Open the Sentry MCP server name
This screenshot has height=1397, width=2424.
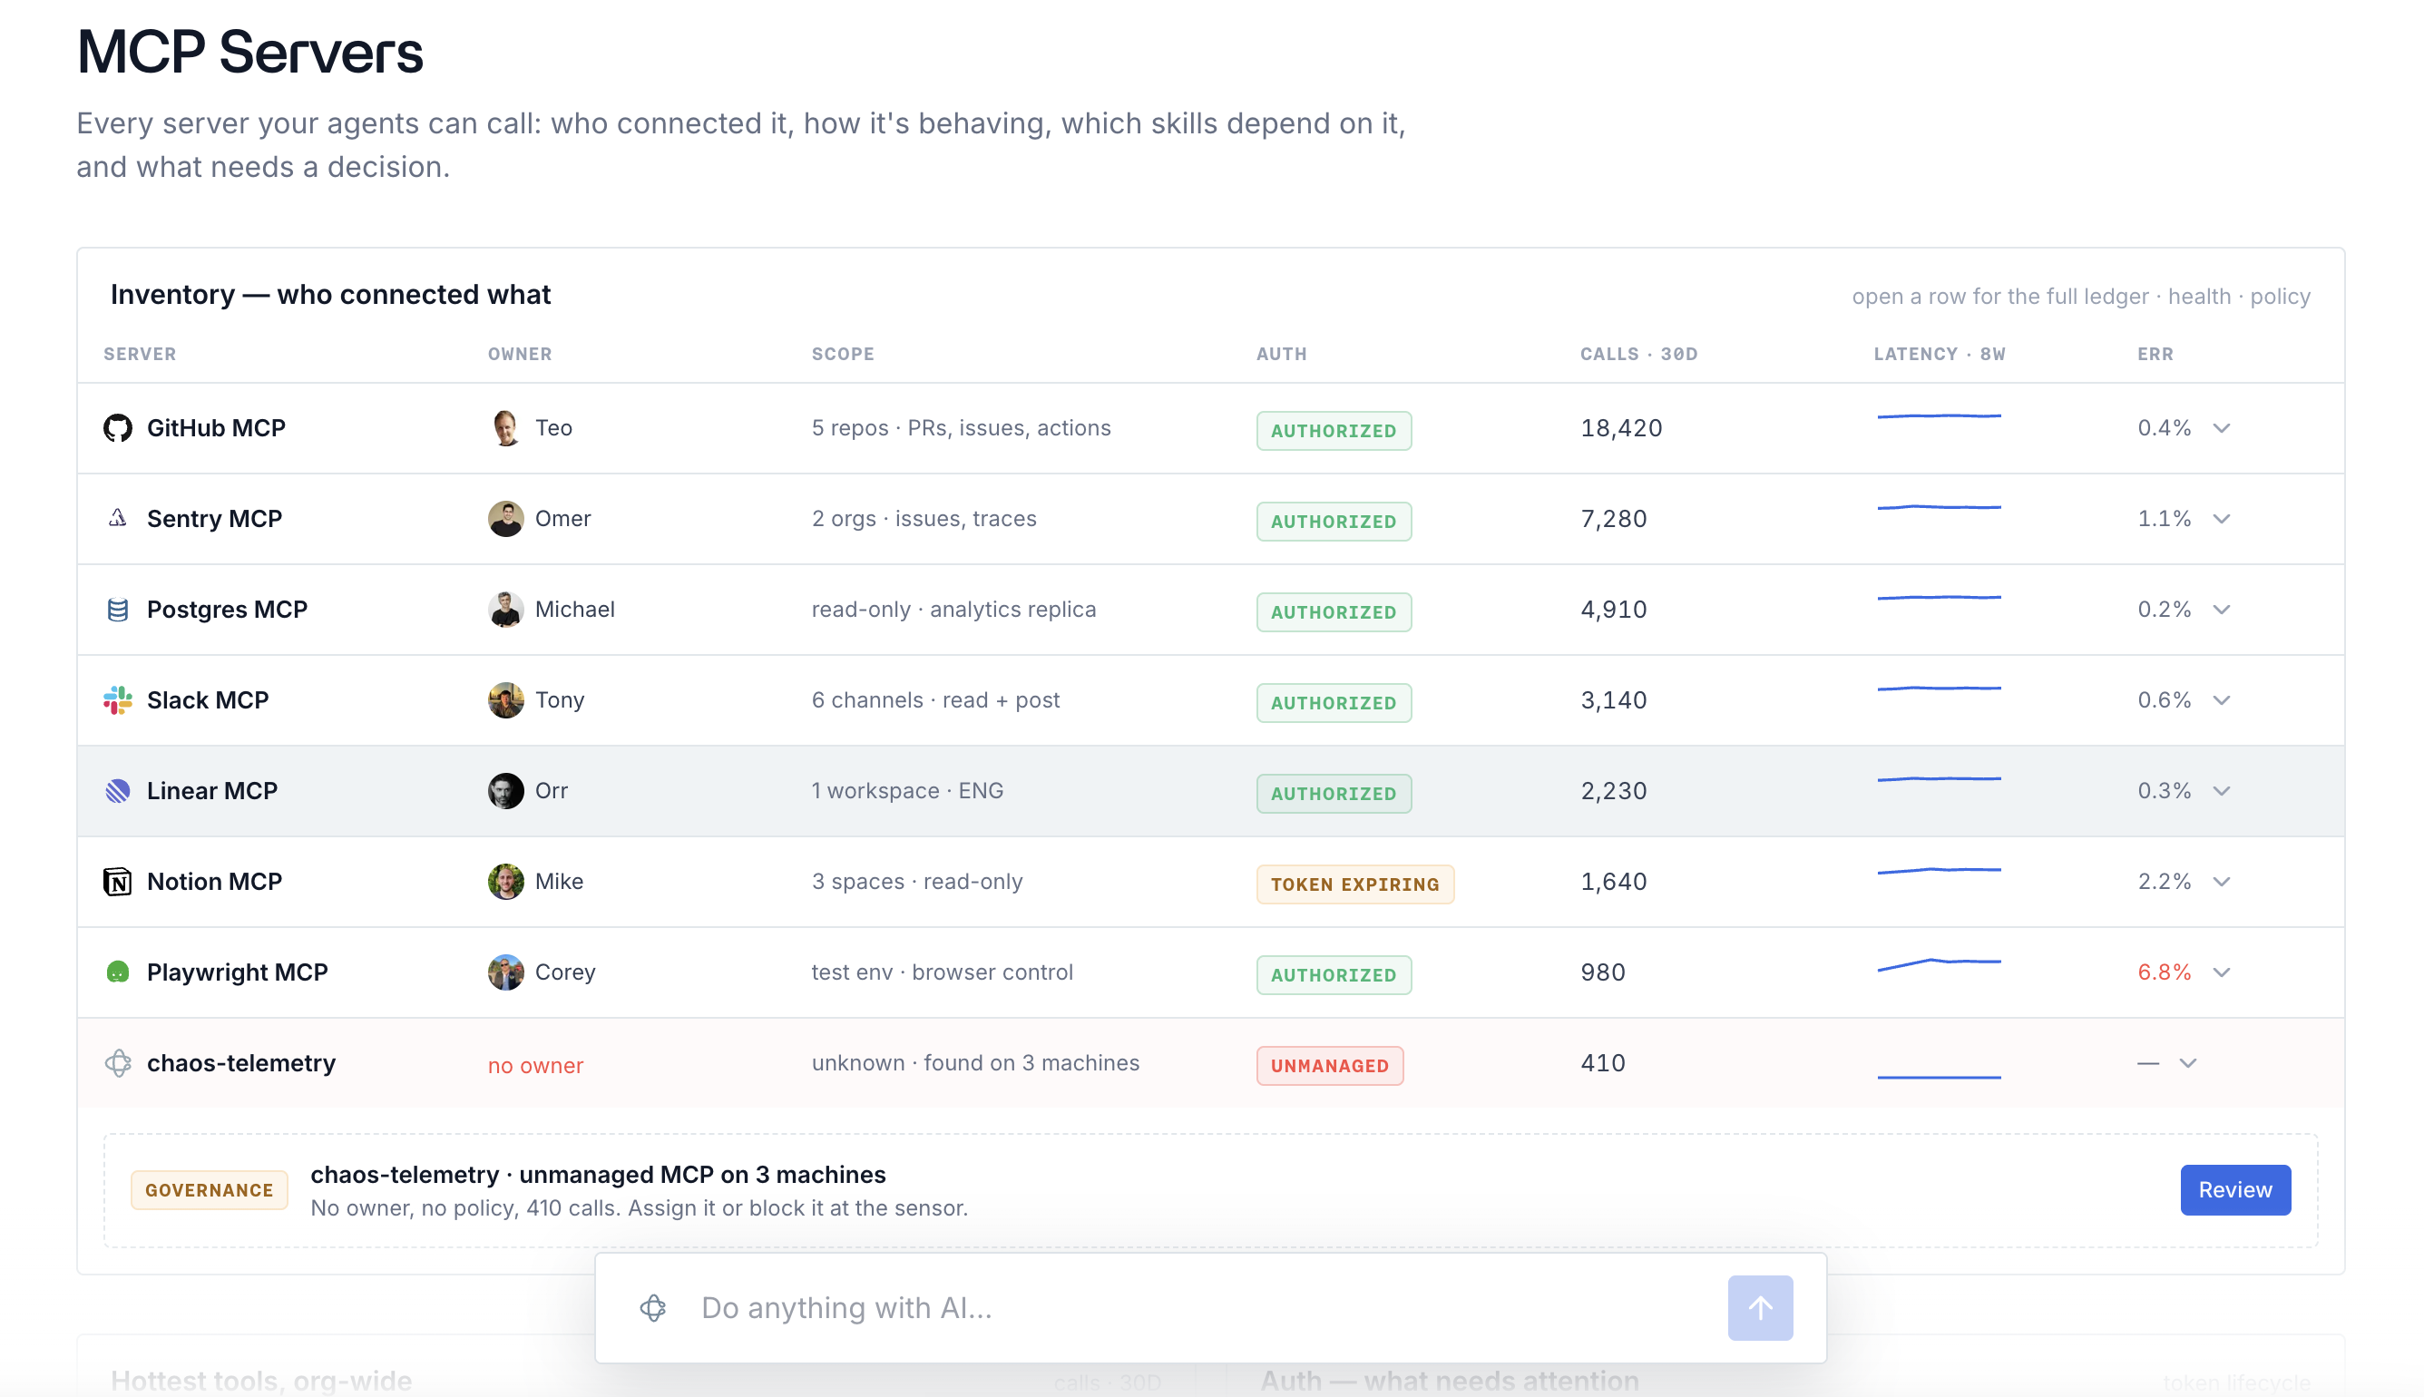214,518
